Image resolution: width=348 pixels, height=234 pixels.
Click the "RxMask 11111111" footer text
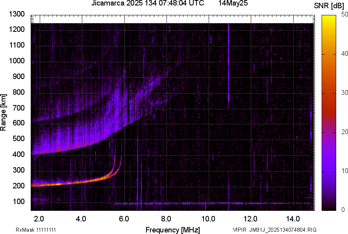[36, 230]
